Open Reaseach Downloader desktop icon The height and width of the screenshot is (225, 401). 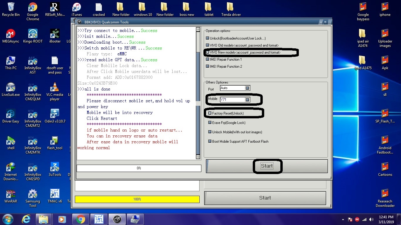pyautogui.click(x=385, y=198)
